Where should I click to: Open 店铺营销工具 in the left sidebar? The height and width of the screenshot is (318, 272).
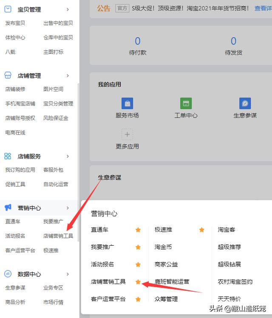[58, 236]
